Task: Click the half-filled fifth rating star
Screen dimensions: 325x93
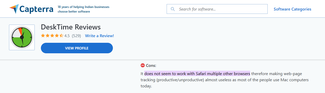Action: coord(61,36)
